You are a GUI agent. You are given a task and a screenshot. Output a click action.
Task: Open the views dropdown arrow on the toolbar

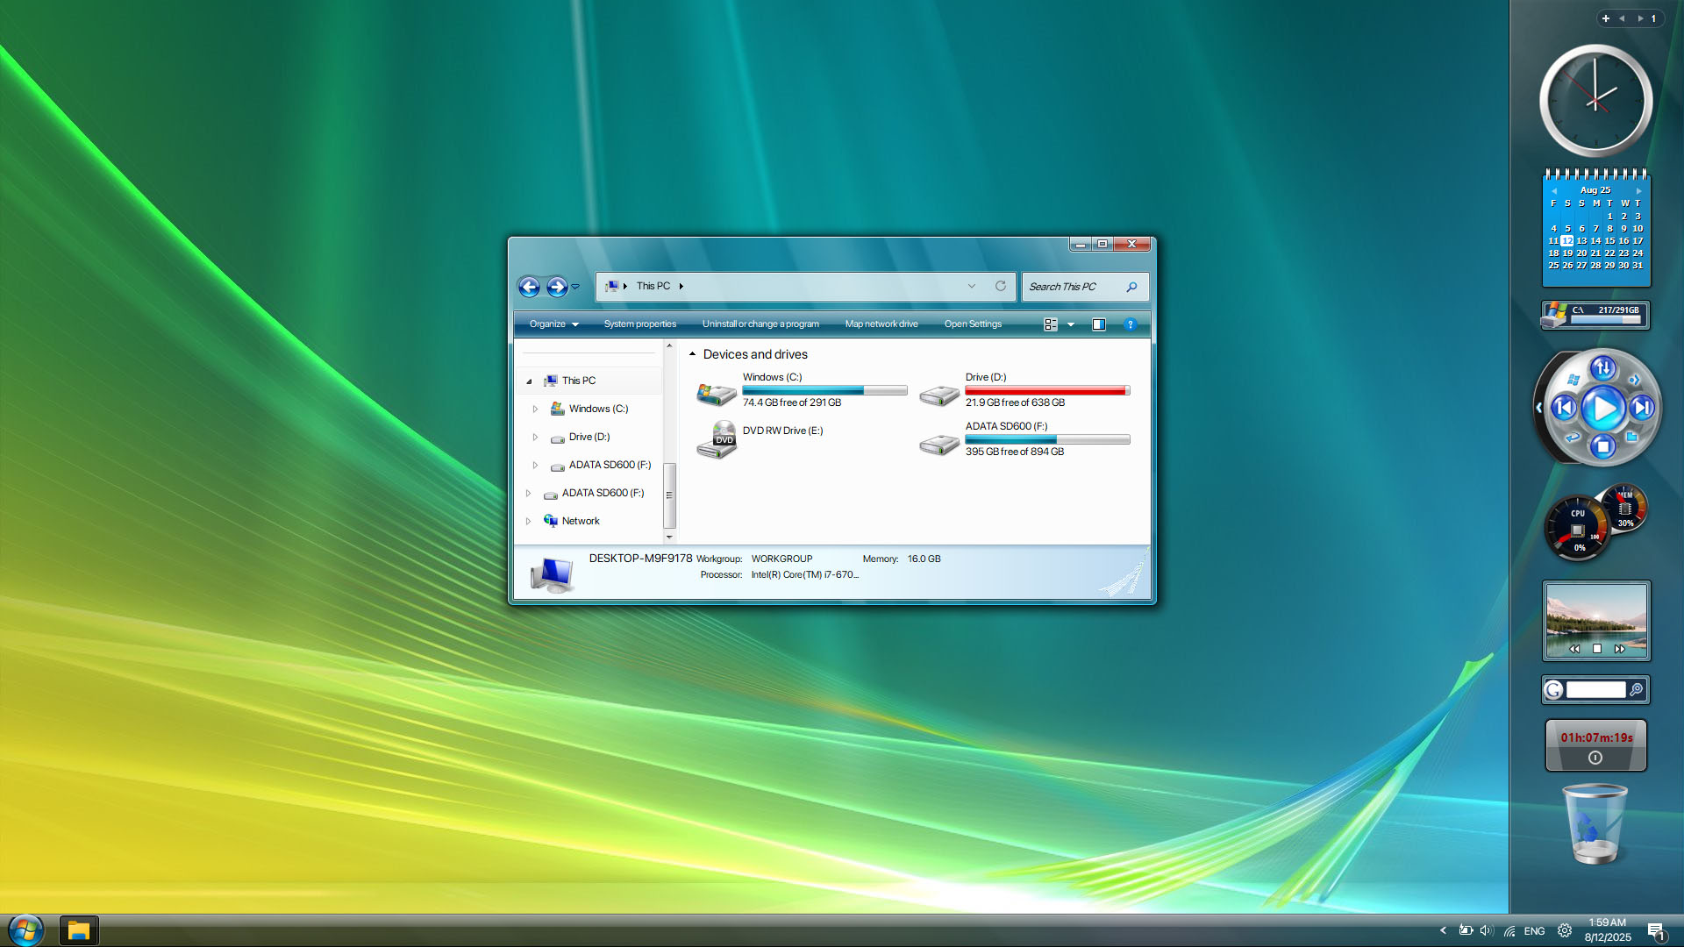1072,324
